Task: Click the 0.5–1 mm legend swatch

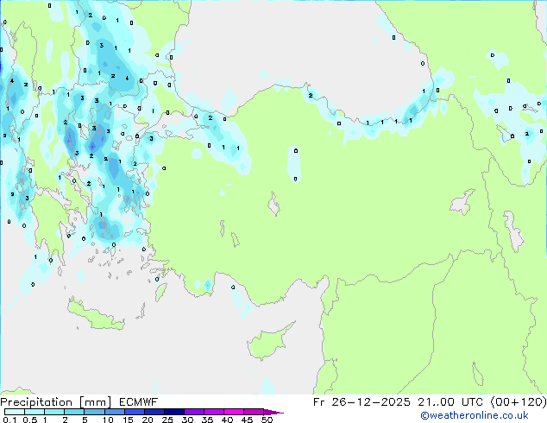Action: point(35,412)
